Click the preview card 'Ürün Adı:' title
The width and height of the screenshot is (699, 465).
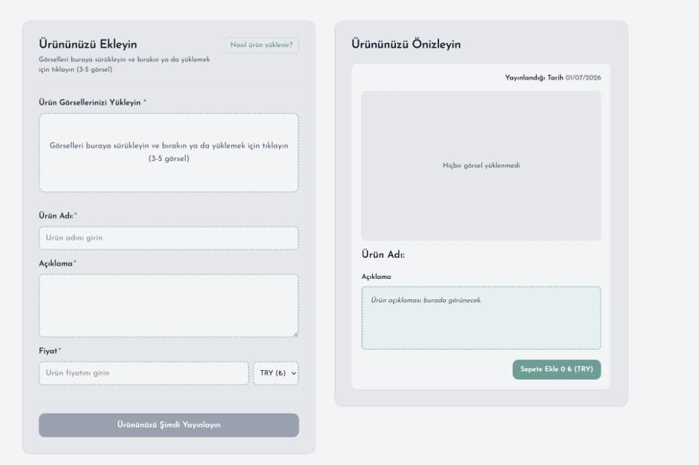click(384, 255)
